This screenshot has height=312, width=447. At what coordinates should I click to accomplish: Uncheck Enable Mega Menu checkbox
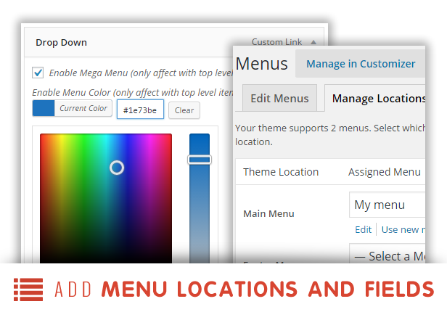[38, 73]
